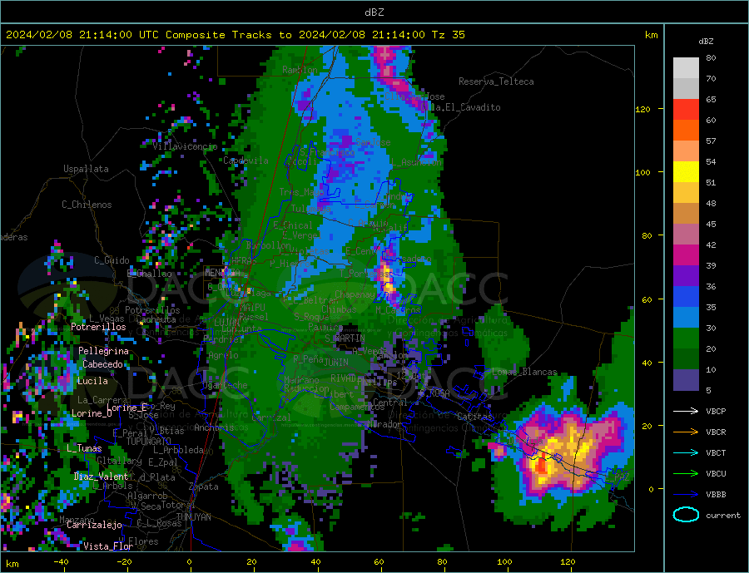Image resolution: width=749 pixels, height=573 pixels.
Task: Click '60' tick on bottom axis
Action: pyautogui.click(x=379, y=562)
